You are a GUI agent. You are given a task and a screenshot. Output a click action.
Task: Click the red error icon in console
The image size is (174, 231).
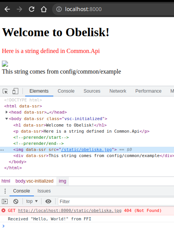click(3, 210)
